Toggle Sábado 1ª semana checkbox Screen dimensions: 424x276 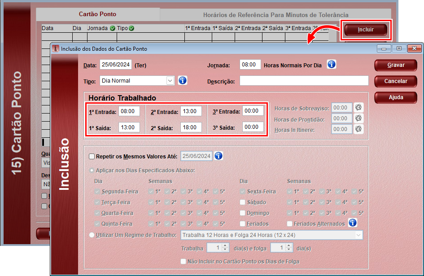pyautogui.click(x=289, y=202)
